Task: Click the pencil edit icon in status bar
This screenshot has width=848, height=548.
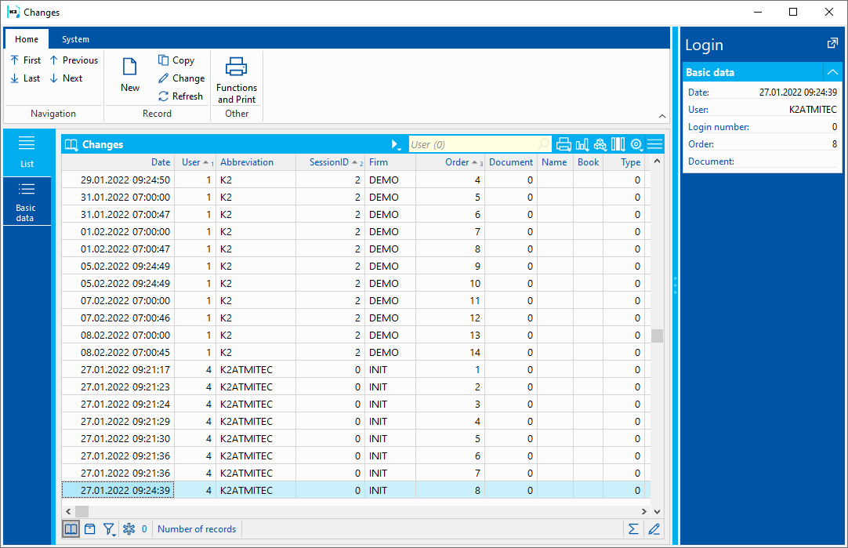Action: pyautogui.click(x=654, y=529)
